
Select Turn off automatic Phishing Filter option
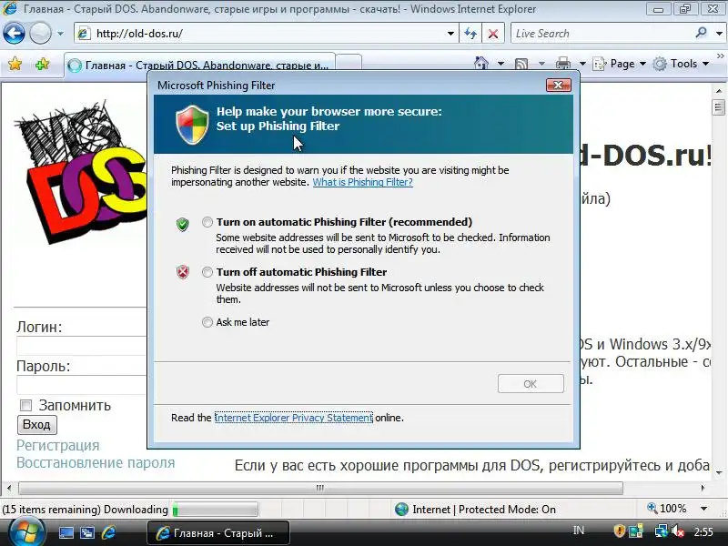[x=207, y=272]
